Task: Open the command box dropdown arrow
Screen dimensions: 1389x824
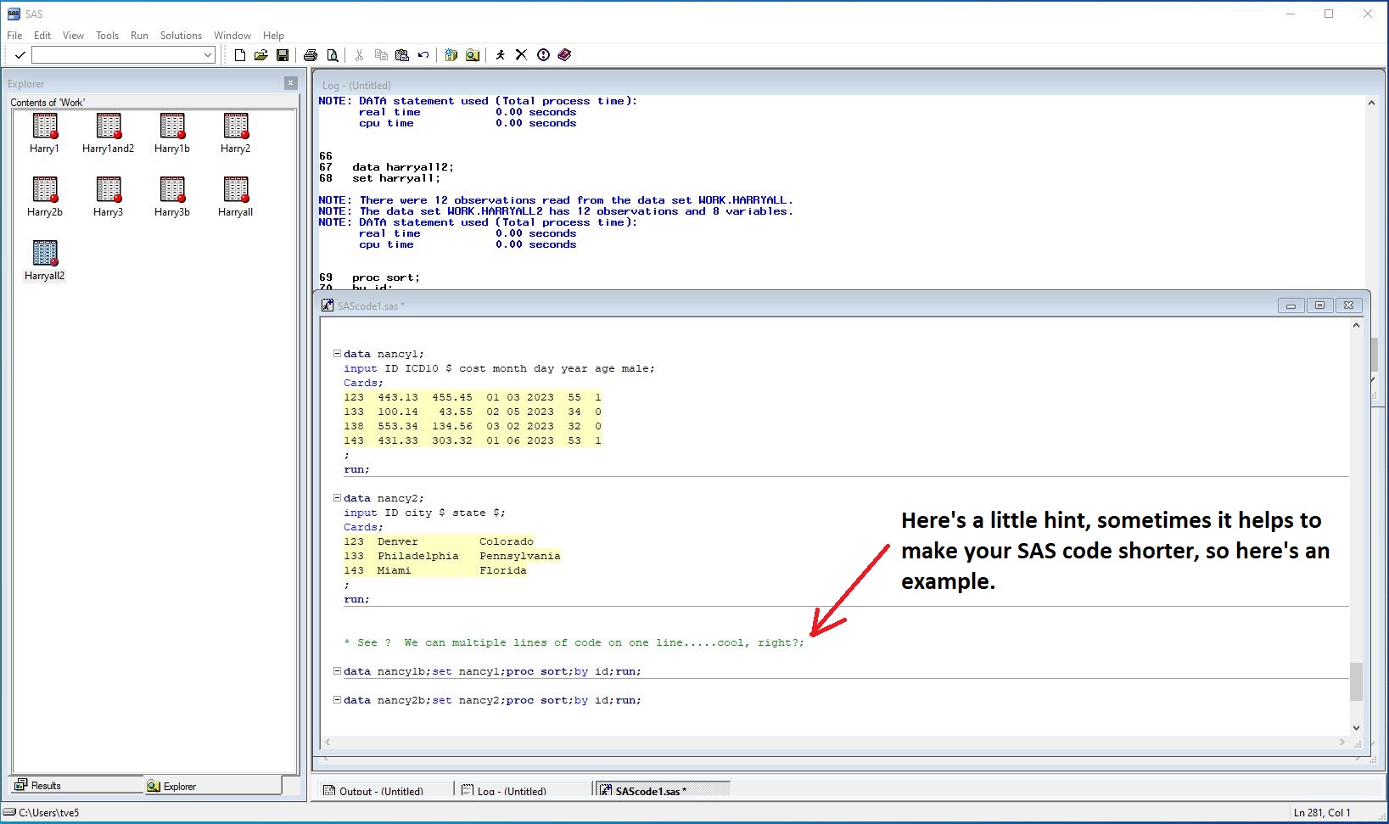Action: (208, 55)
